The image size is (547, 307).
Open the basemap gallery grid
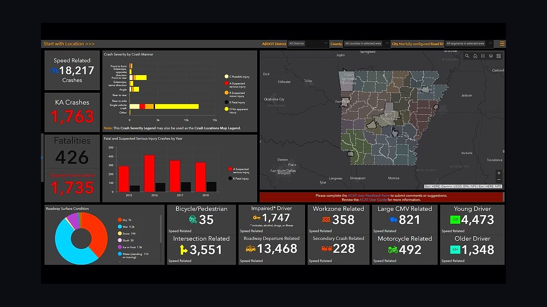(499, 56)
